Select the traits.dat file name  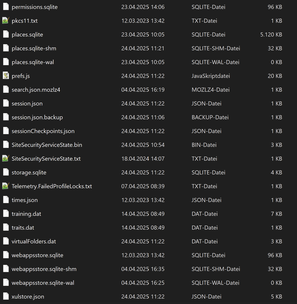point(23,228)
